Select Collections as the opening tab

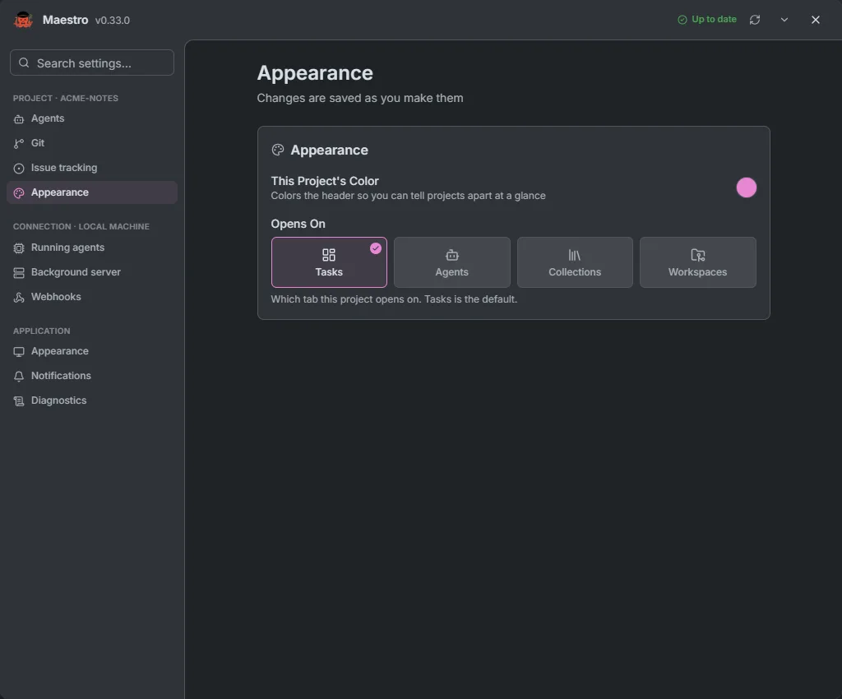(x=575, y=262)
